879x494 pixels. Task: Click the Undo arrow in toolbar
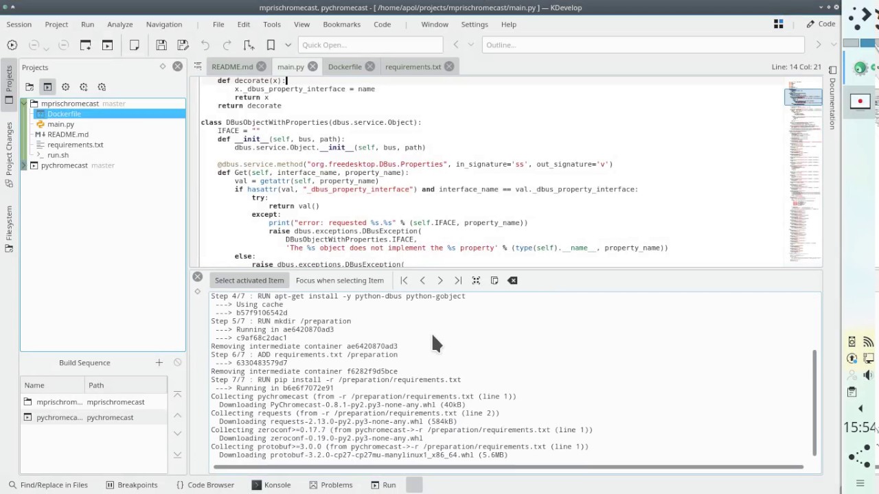click(205, 45)
